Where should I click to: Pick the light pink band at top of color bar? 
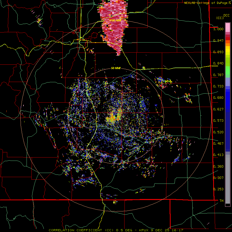tap(228, 28)
